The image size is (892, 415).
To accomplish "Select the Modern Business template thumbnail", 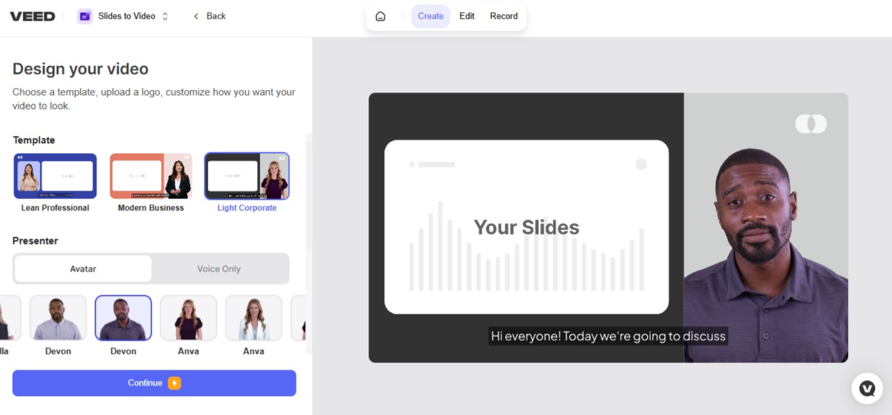I will coord(151,176).
